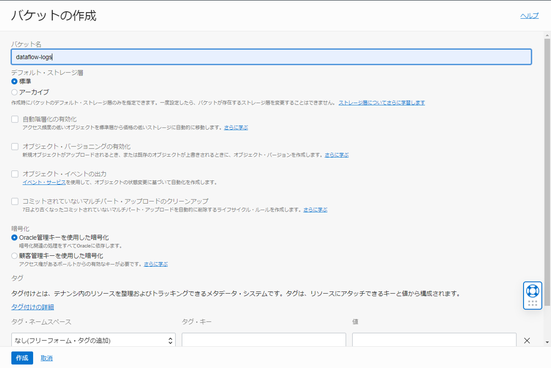Click the バケット名 input field
Viewport: 551px width, 368px height.
271,57
